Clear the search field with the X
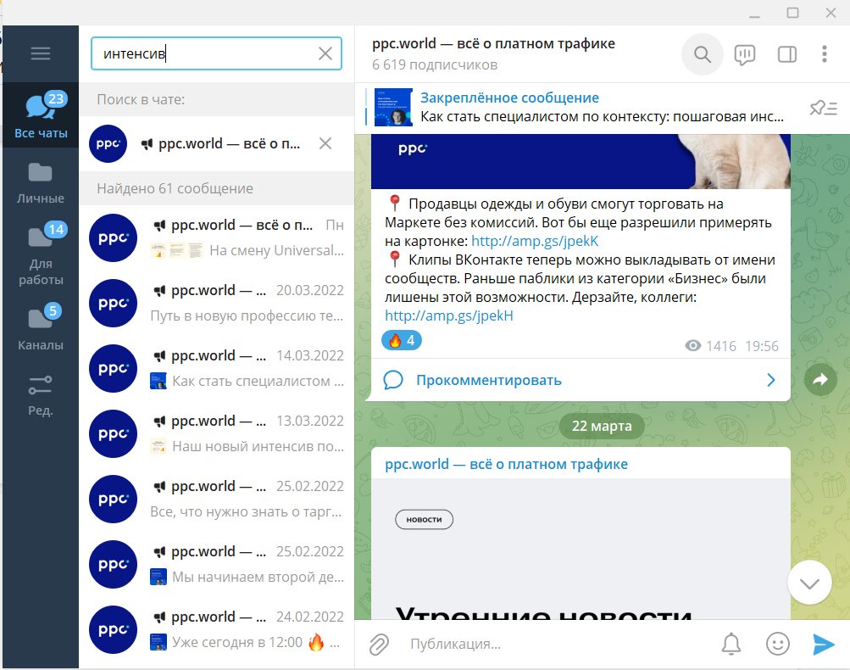This screenshot has width=850, height=670. tap(325, 53)
